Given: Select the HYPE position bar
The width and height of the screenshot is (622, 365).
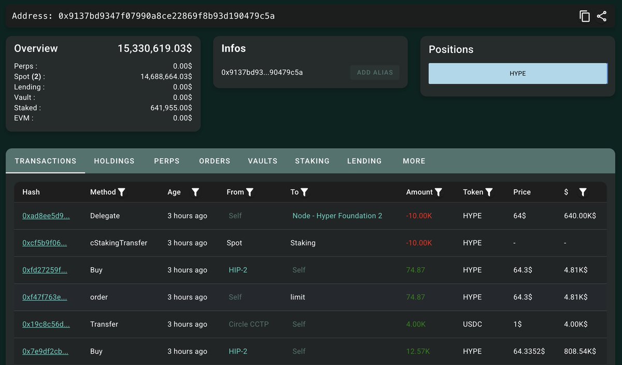Looking at the screenshot, I should click(518, 74).
